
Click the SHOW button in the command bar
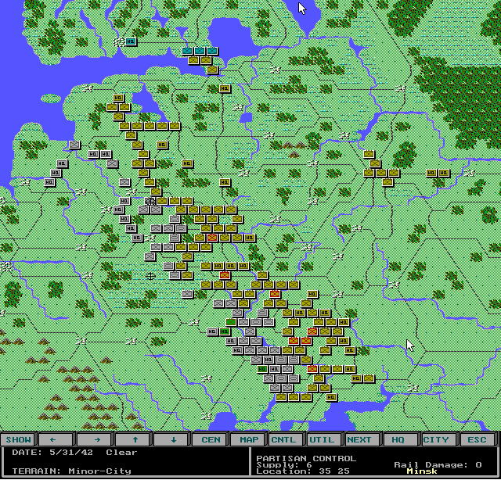(19, 440)
